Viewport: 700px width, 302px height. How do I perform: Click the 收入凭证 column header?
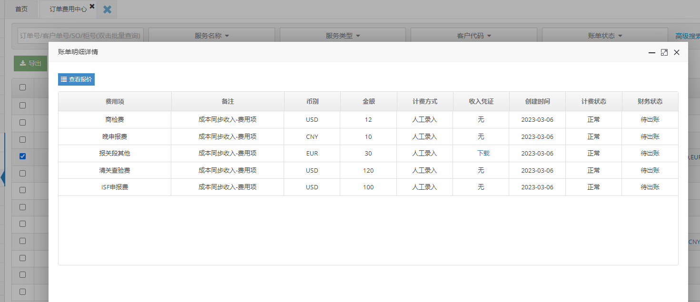[481, 101]
